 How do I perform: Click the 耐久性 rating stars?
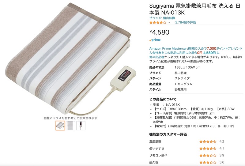coord(208,162)
